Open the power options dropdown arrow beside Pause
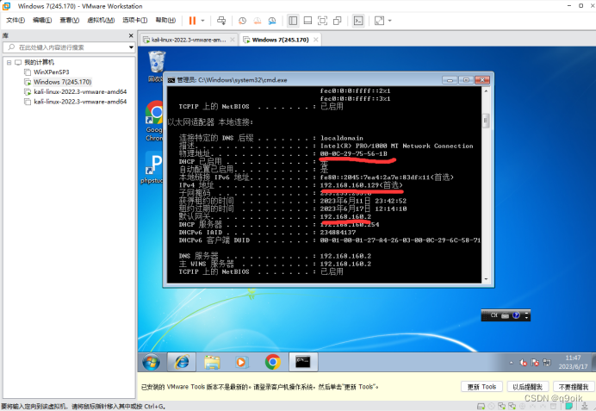The width and height of the screenshot is (596, 411). [x=202, y=21]
